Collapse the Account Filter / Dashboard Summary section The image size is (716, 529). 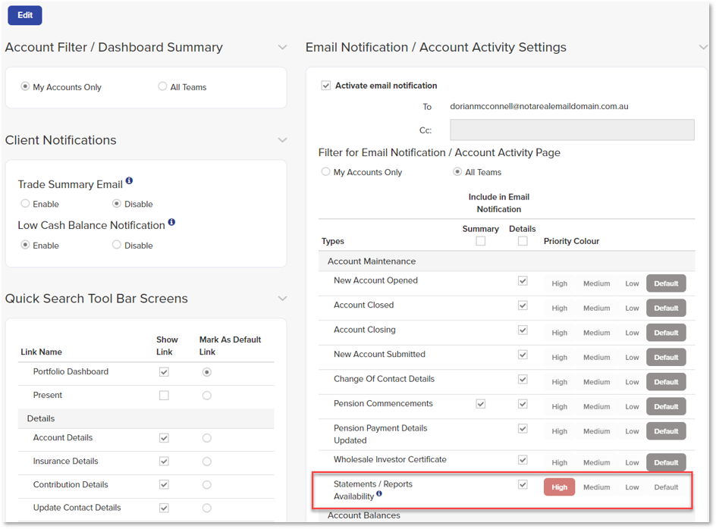coord(282,46)
